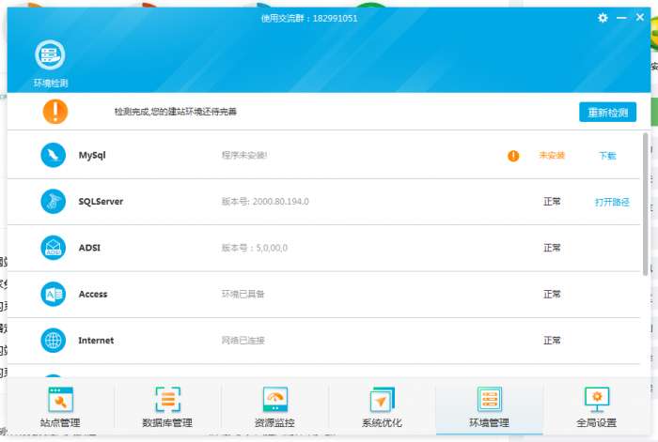
Task: Click 打开路径 link for SQLServer
Action: pyautogui.click(x=612, y=202)
